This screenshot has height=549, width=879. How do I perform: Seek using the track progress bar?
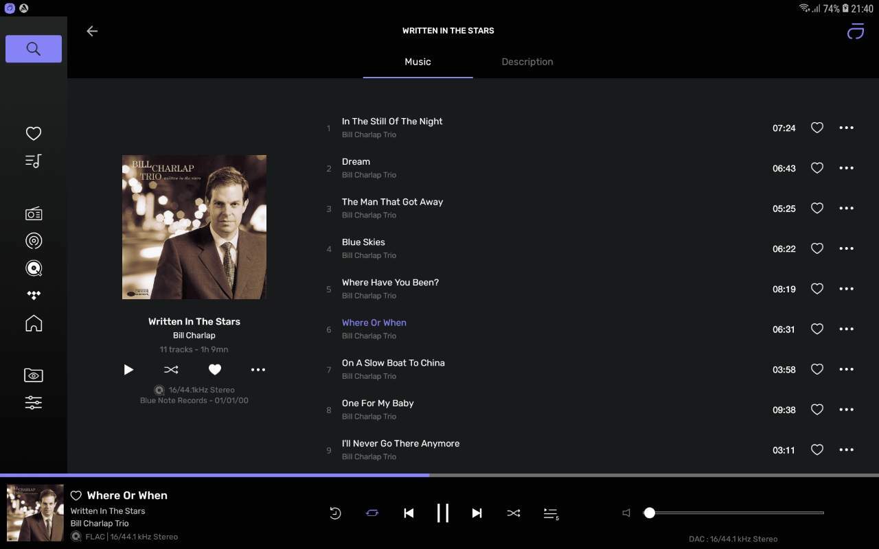tap(439, 475)
